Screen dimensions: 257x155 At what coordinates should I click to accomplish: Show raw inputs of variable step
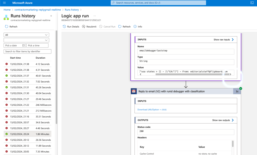(224, 40)
